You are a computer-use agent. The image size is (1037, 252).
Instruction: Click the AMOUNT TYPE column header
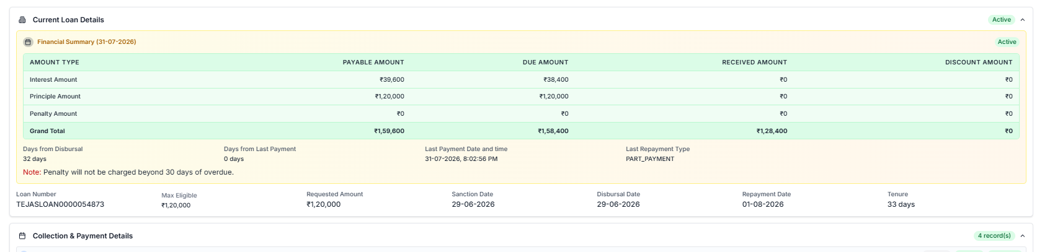(55, 63)
